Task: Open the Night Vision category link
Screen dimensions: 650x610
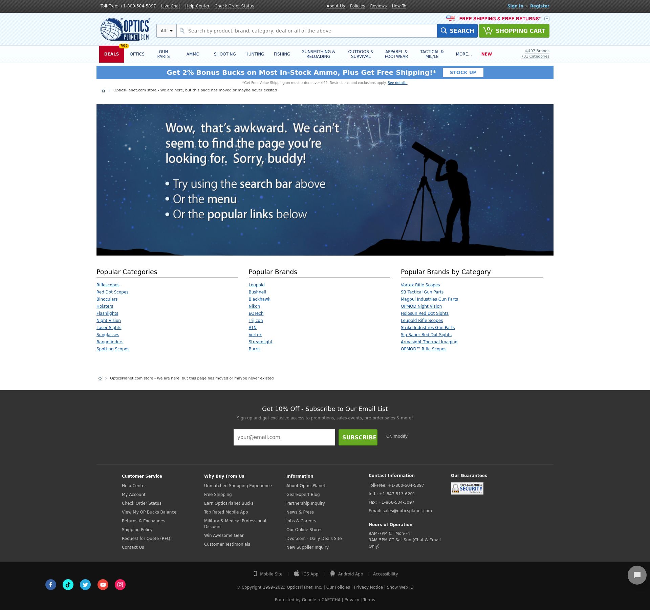Action: pos(109,321)
